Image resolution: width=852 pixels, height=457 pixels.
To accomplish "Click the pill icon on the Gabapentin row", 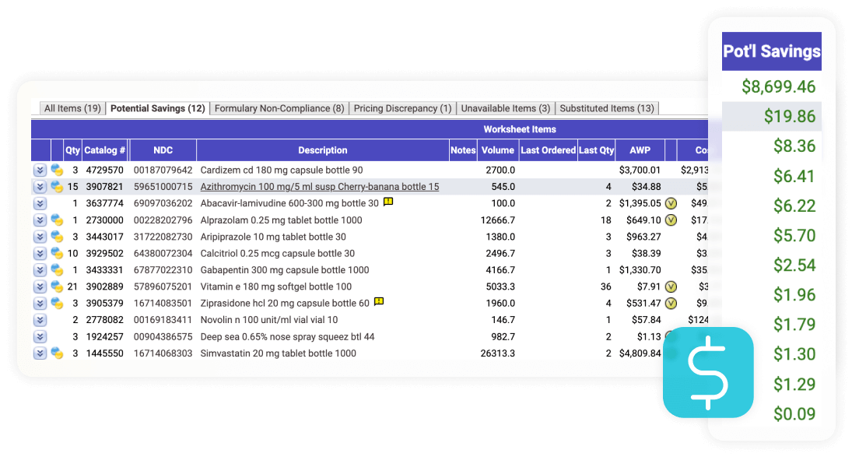I will pos(57,270).
